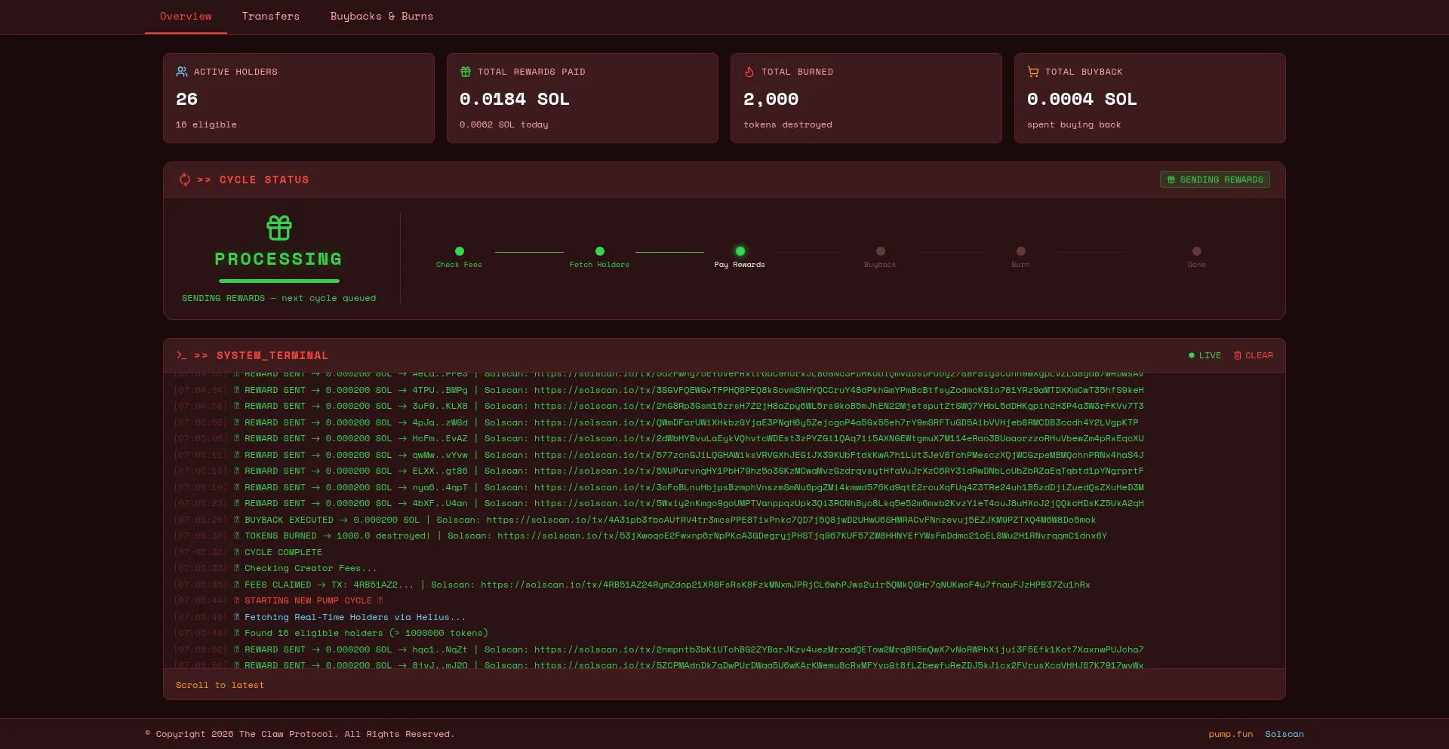Open the Buybacks & Burns tab
Image resolution: width=1449 pixels, height=749 pixels.
point(382,17)
